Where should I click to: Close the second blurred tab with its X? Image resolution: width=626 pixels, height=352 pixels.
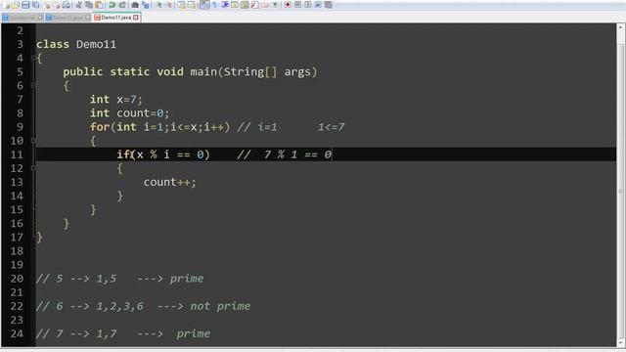click(x=87, y=18)
